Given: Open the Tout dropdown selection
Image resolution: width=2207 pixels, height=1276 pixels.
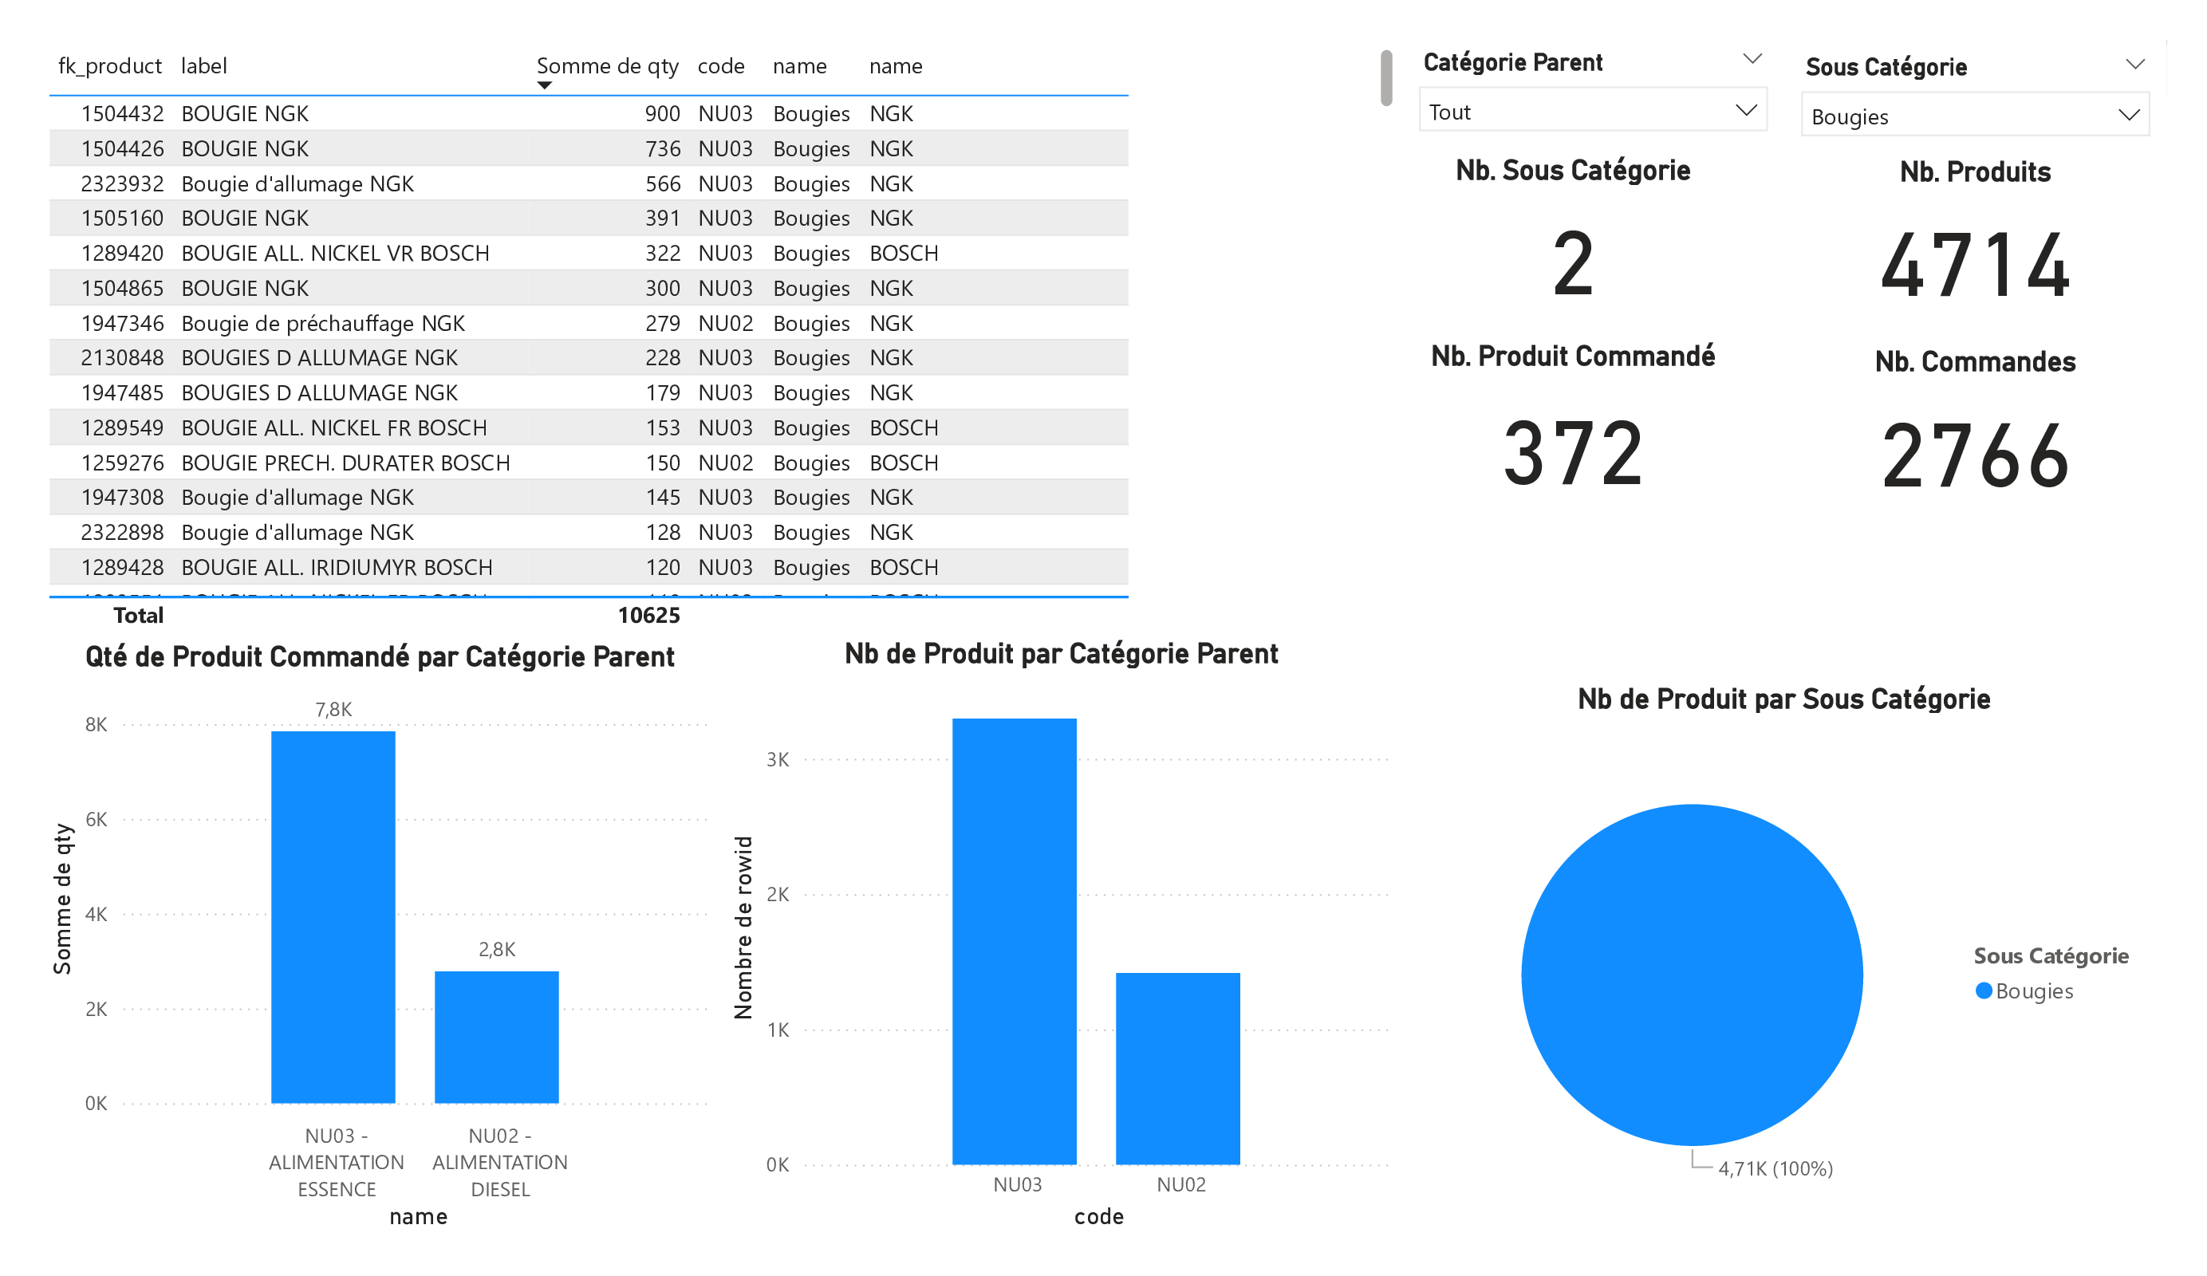Looking at the screenshot, I should 1591,111.
